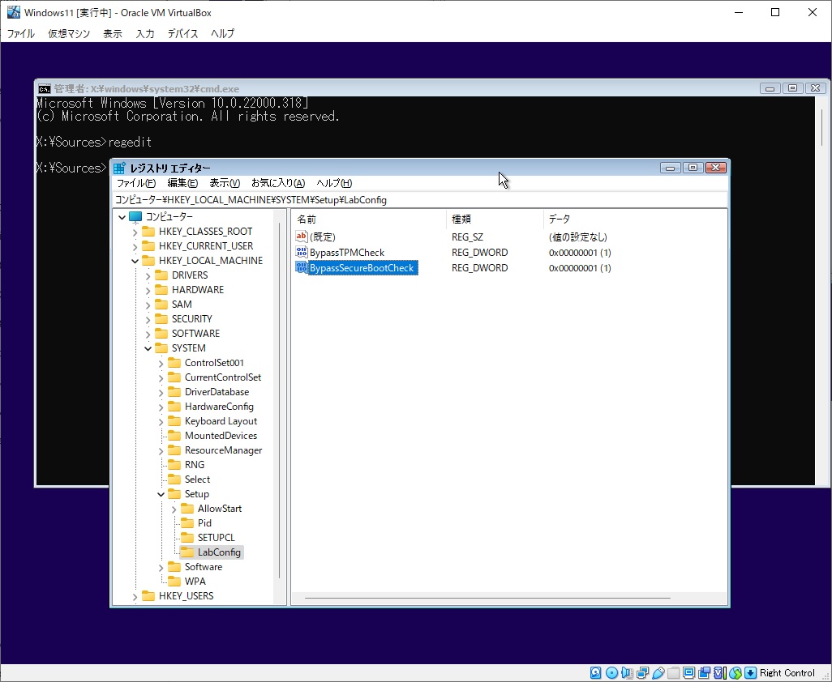Click the BypassTPMCheck DWORD value icon
The image size is (832, 682).
click(302, 252)
